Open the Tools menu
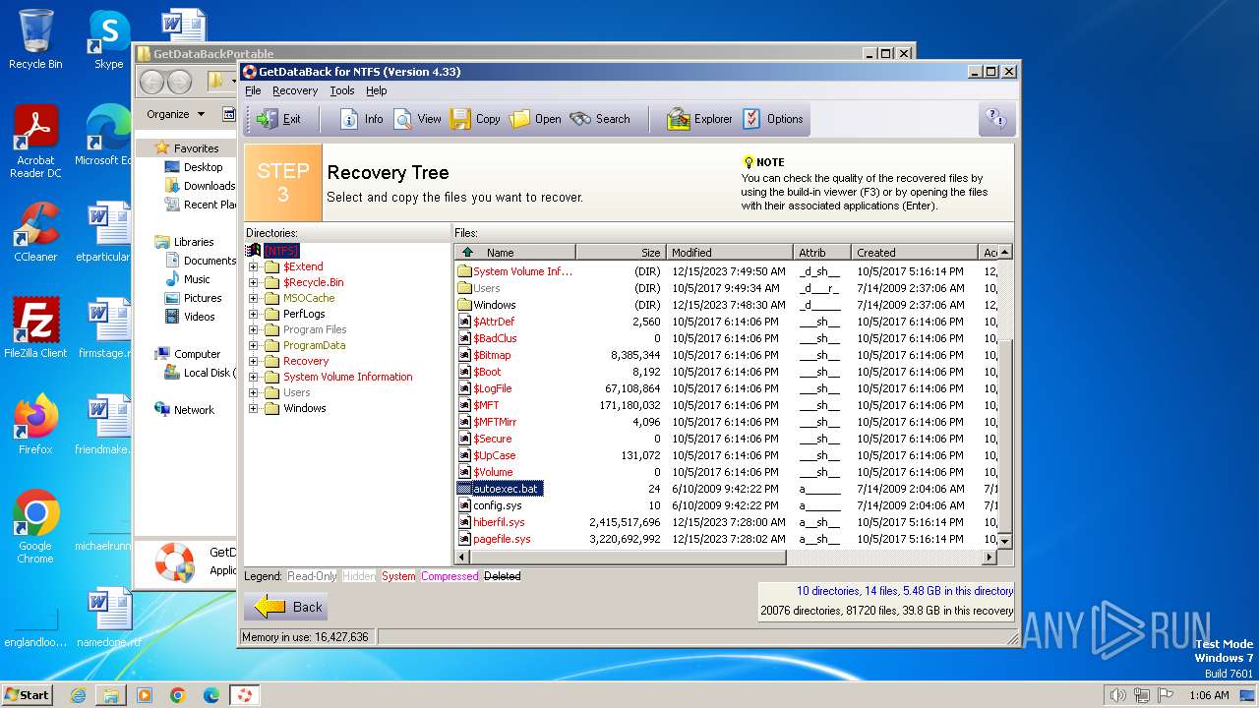Screen dimensions: 1259x708 342,90
